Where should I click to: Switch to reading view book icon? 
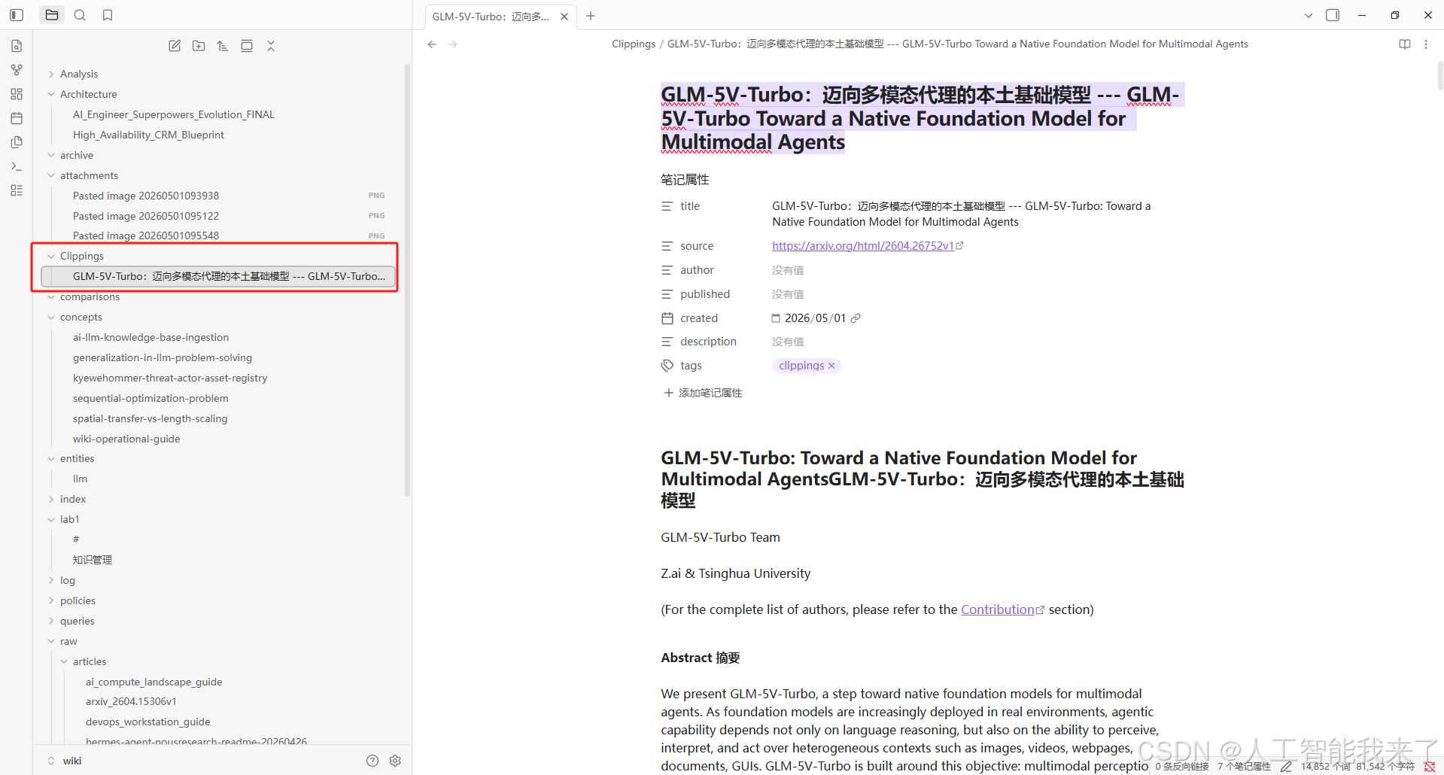tap(1405, 44)
